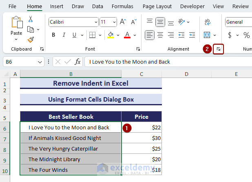Expand Name Box B6 dropdown
This screenshot has height=182, width=252.
(40, 62)
